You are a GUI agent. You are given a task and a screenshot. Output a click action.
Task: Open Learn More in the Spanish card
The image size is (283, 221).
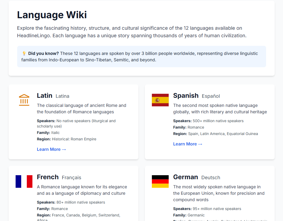pyautogui.click(x=188, y=144)
